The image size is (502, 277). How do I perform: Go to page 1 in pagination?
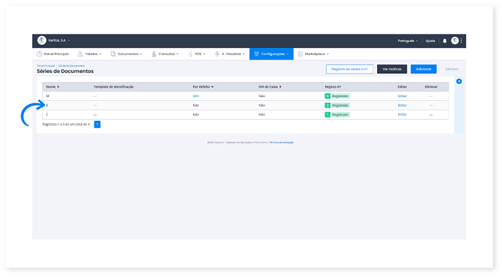coord(97,124)
